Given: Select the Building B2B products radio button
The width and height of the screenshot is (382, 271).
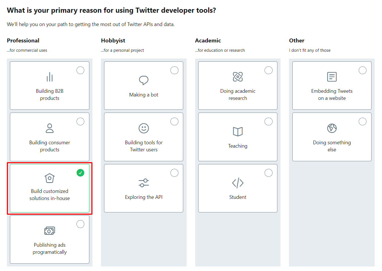Looking at the screenshot, I should [80, 70].
